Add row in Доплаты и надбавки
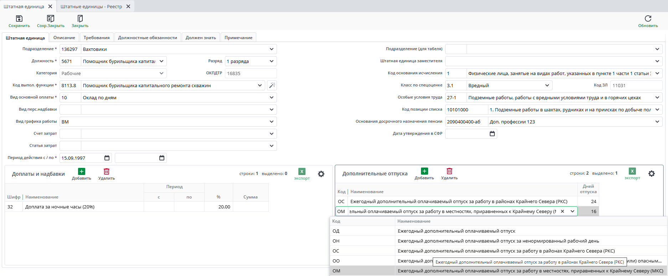The height and width of the screenshot is (276, 668). (82, 174)
